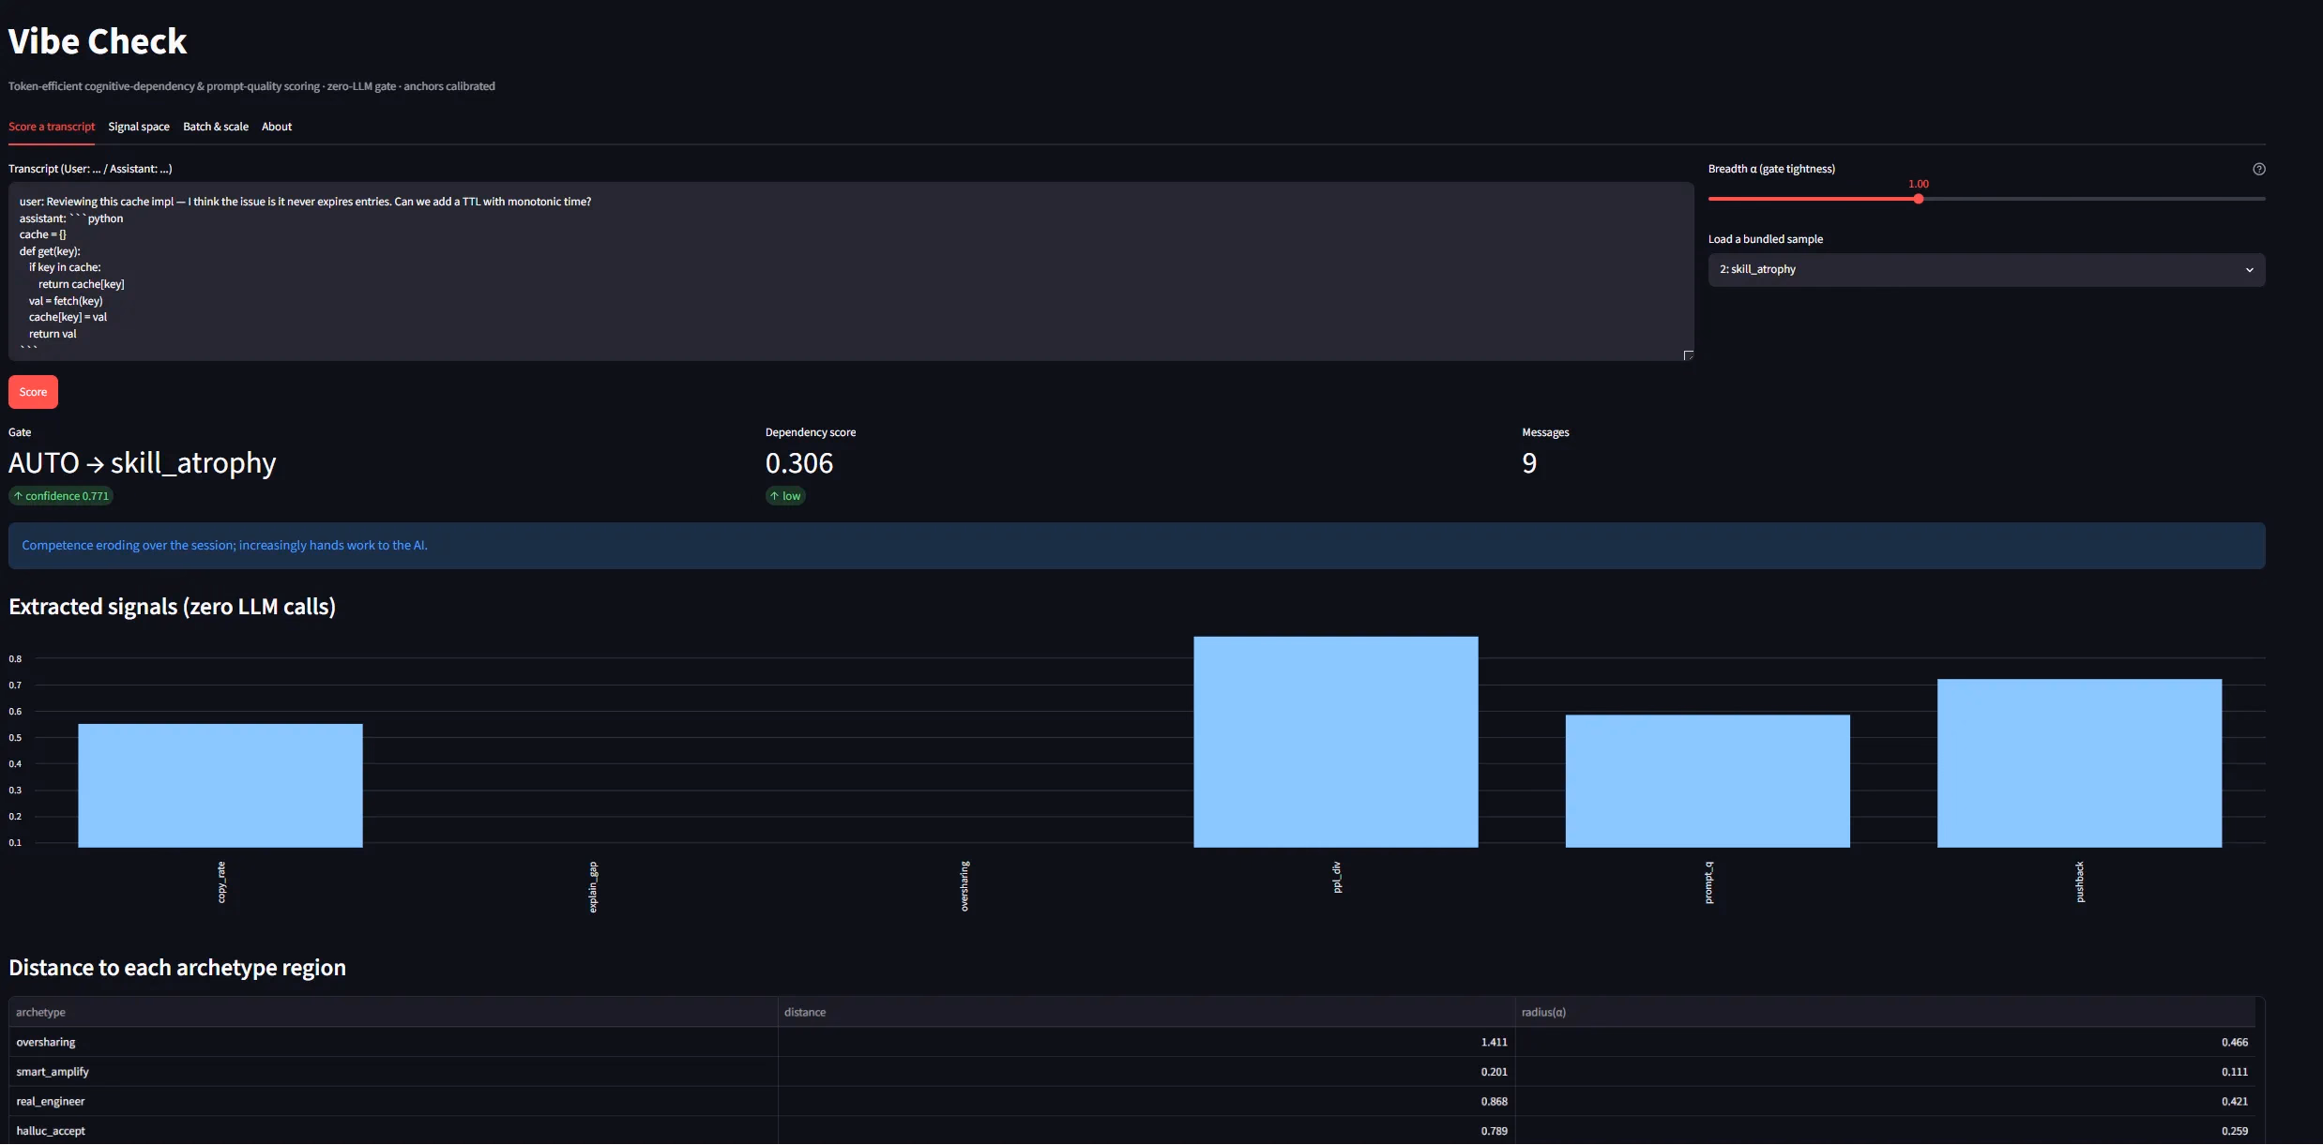
Task: Click inside the transcript text area
Action: (x=851, y=271)
